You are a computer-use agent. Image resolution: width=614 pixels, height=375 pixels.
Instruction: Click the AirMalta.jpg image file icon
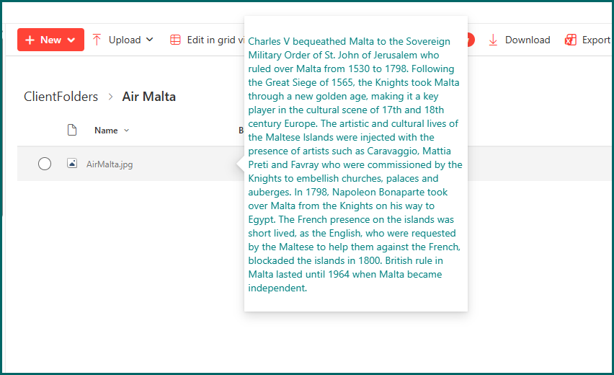[x=72, y=164]
